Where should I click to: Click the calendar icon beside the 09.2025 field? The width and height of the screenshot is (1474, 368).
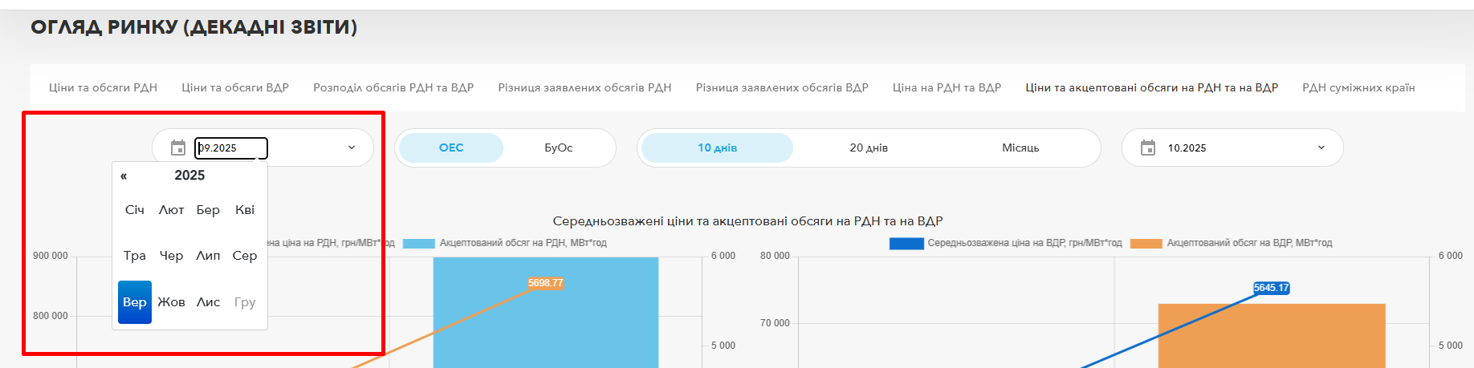pos(178,148)
